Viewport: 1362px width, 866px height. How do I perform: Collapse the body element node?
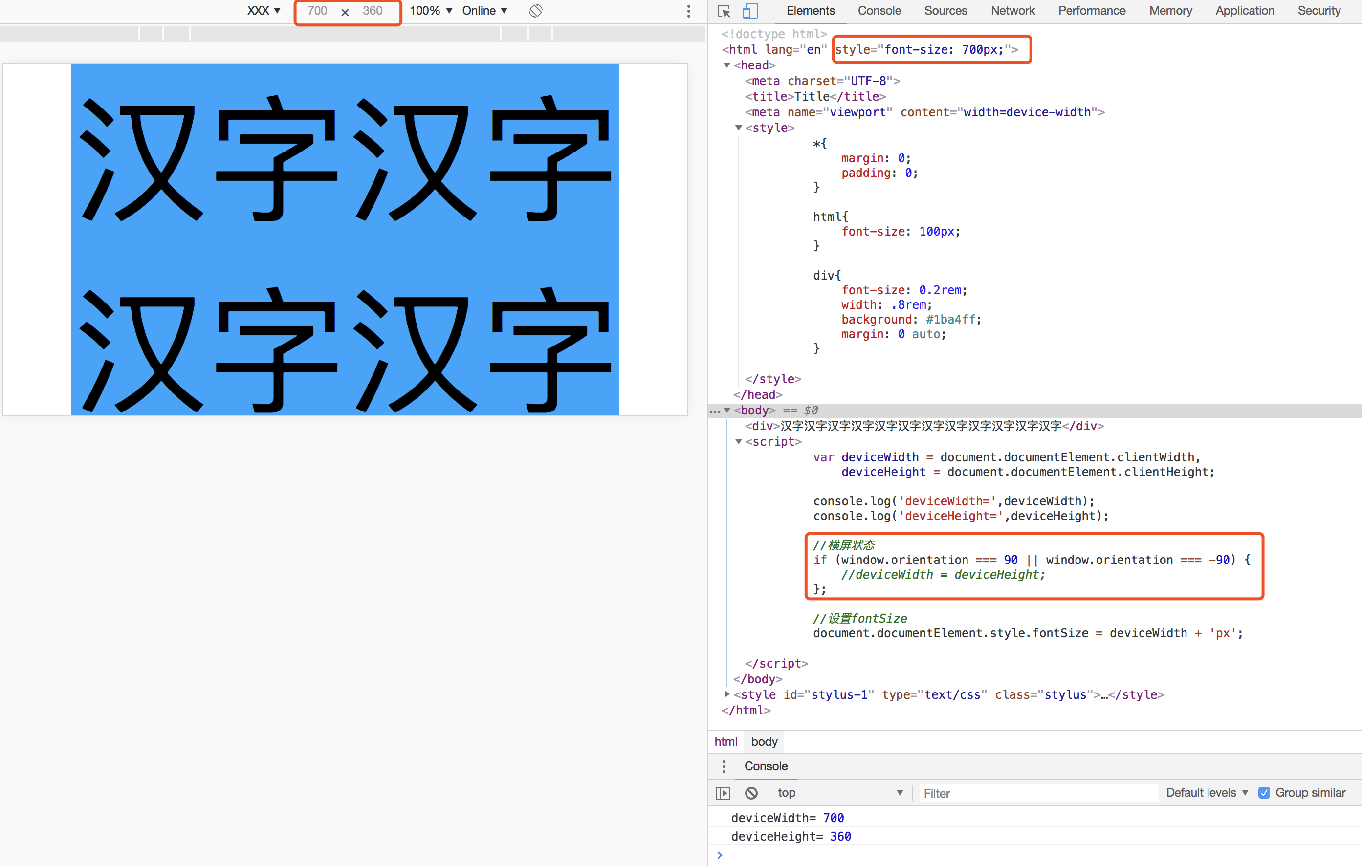727,411
